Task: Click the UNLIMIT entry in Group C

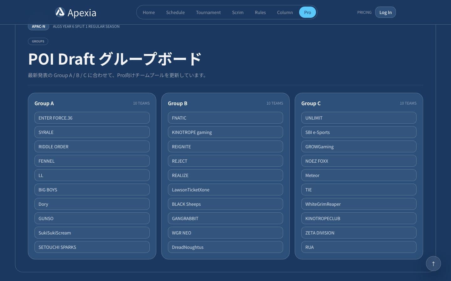Action: click(359, 118)
